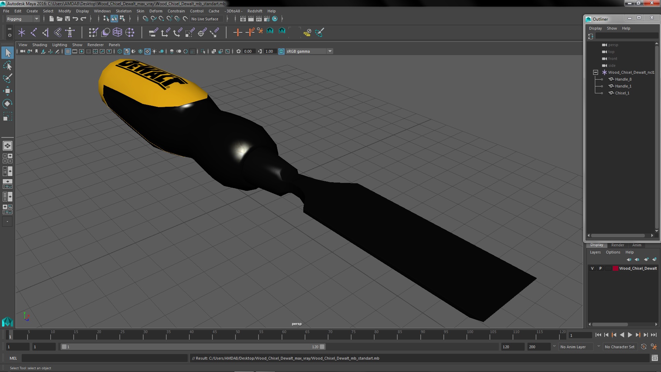Open the Character Set auto-key runner icon

[653, 347]
